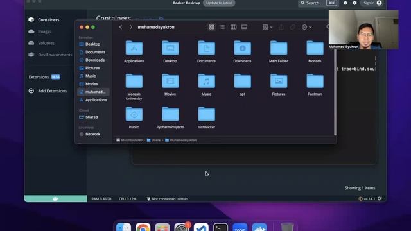Click the Finder tags icon
This screenshot has height=231, width=411.
point(292,27)
